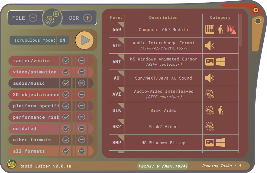The image size is (267, 173).
Task: Click piano icon in 669 row
Action: tap(210, 29)
